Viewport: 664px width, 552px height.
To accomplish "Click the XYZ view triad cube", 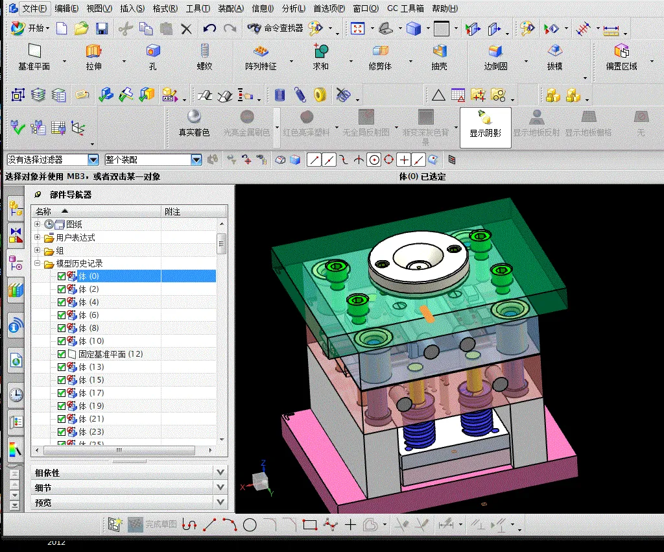I will (260, 482).
